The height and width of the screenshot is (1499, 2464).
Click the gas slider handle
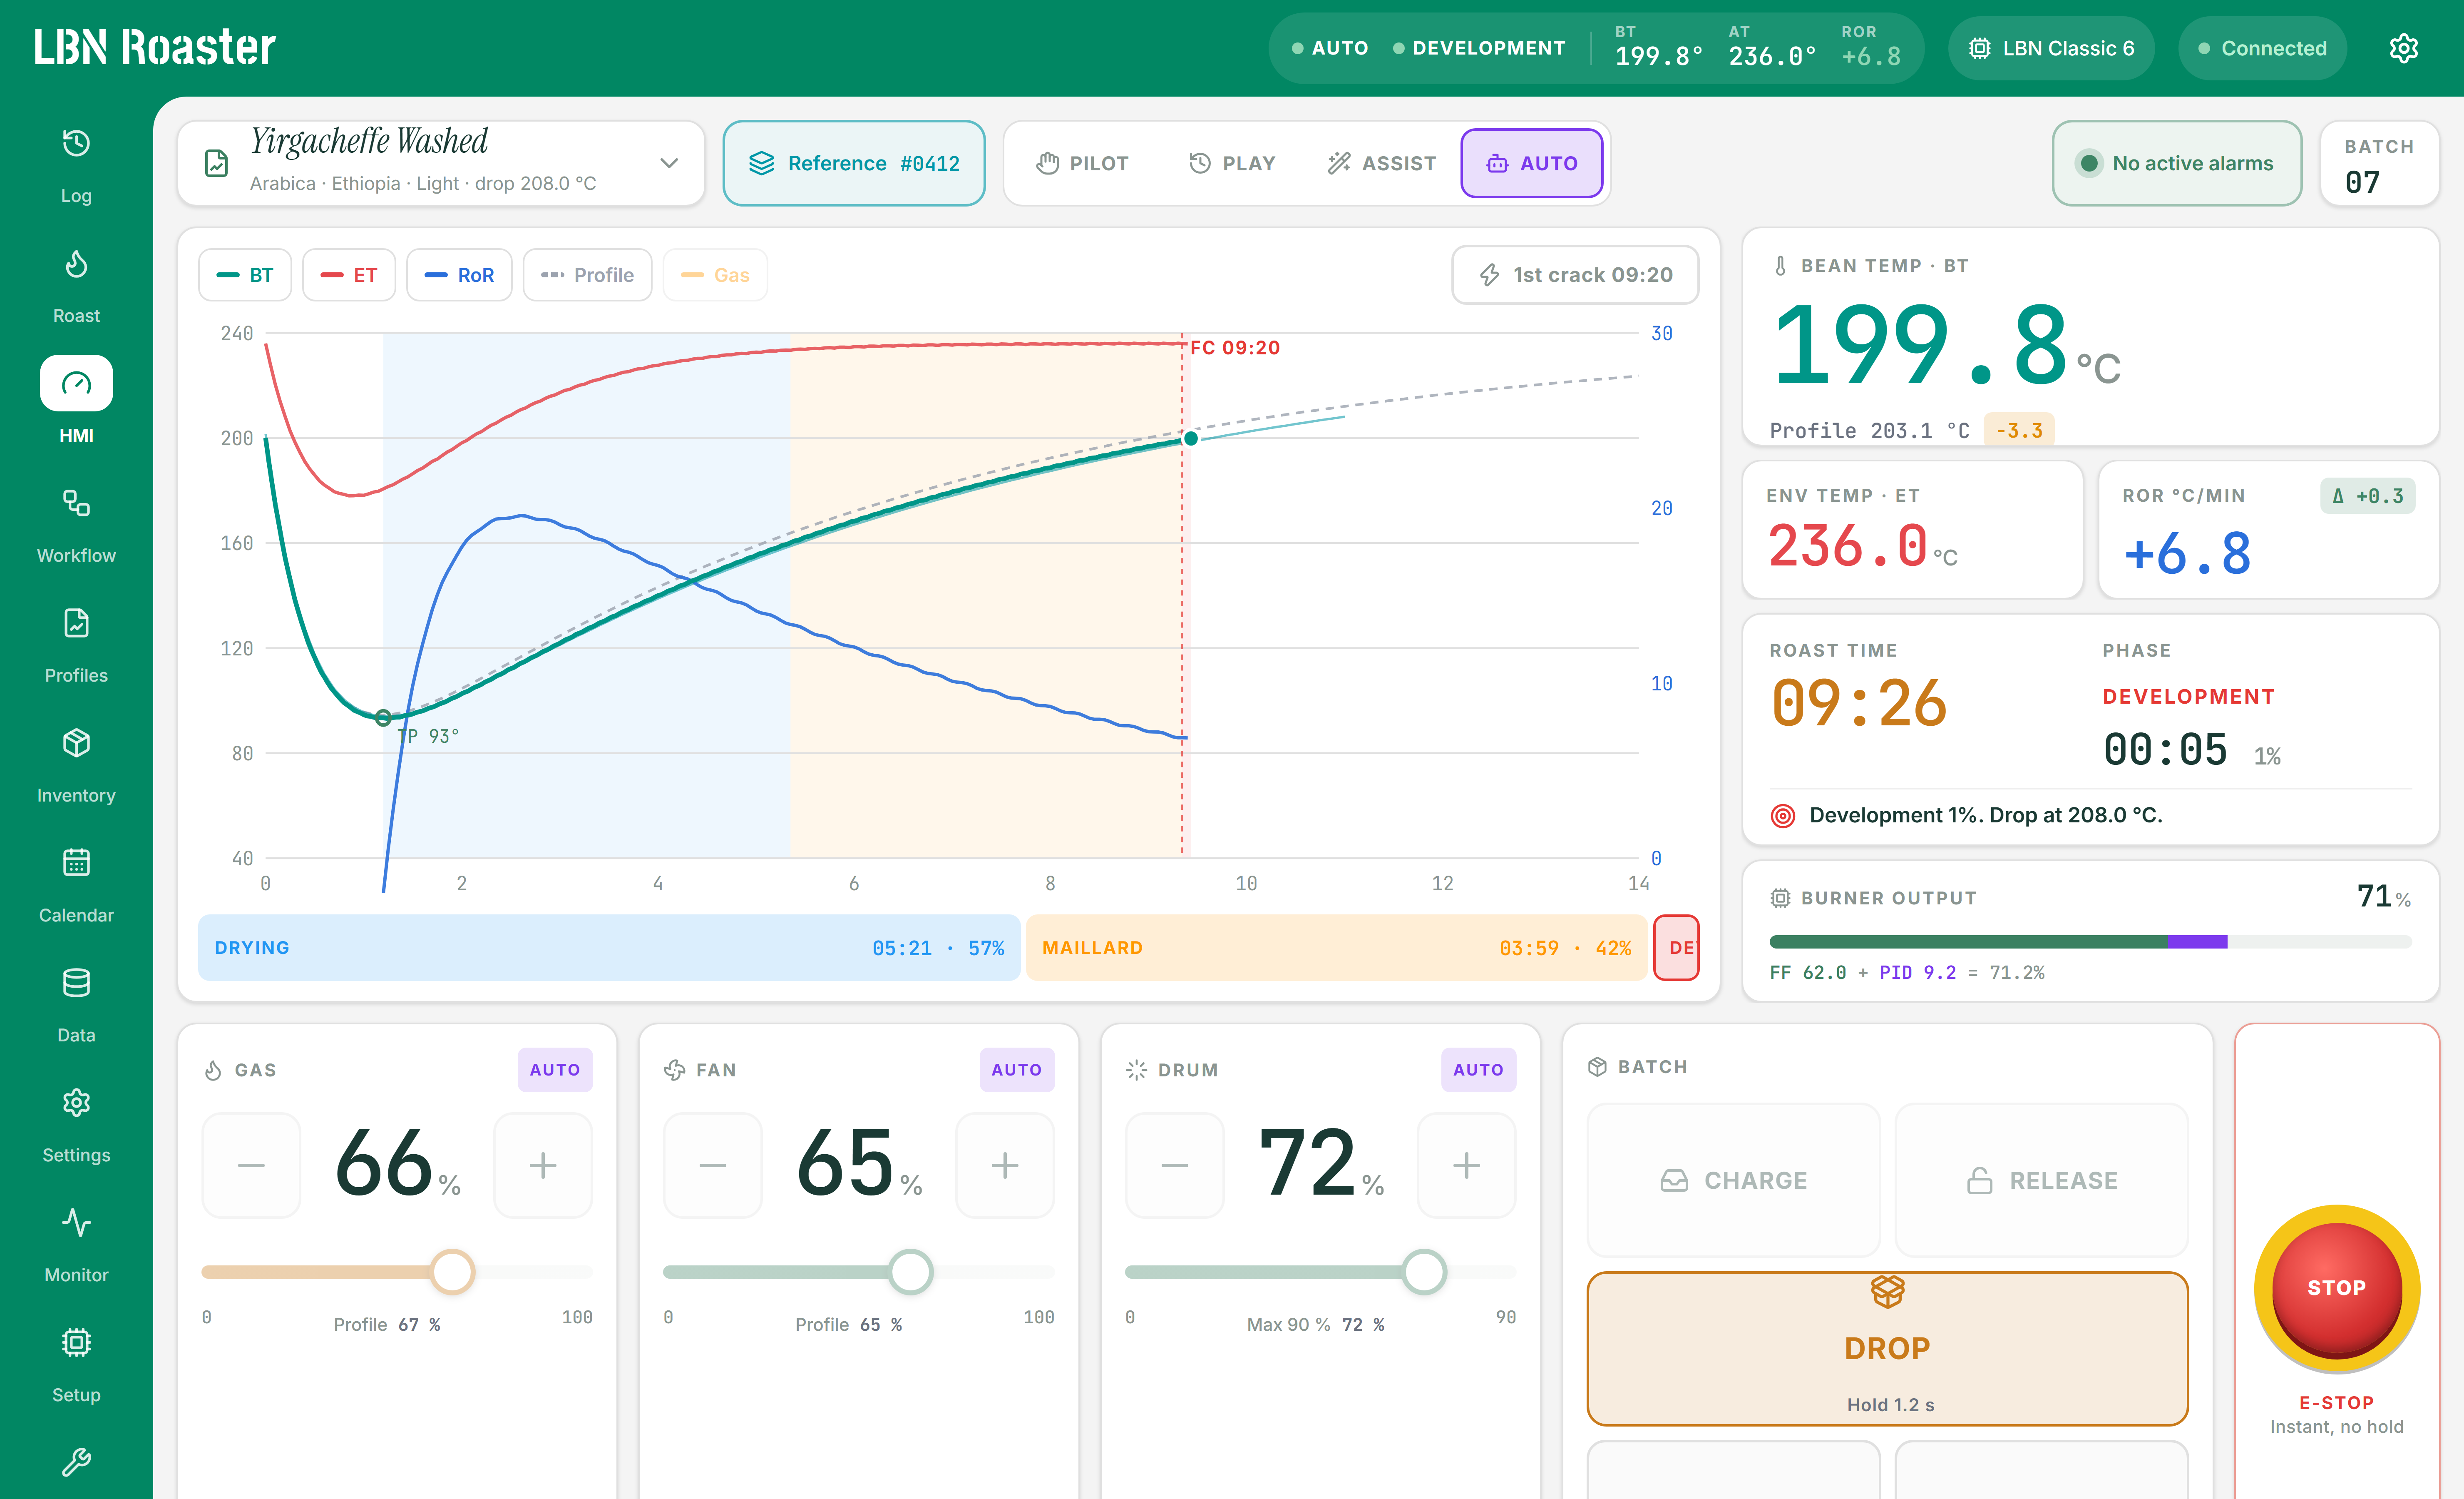[452, 1272]
